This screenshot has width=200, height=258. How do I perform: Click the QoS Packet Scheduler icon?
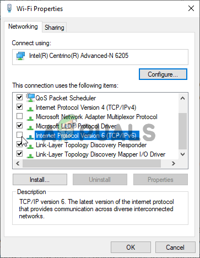[x=30, y=98]
